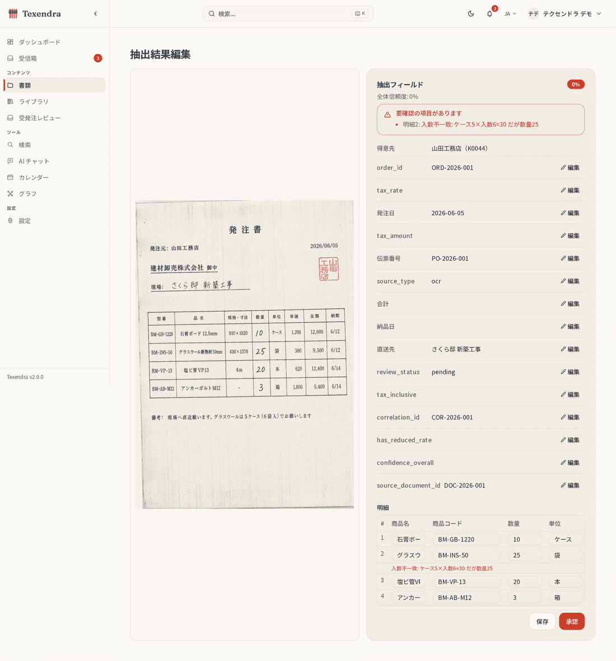Open 受信箱 in the sidebar

tap(54, 58)
